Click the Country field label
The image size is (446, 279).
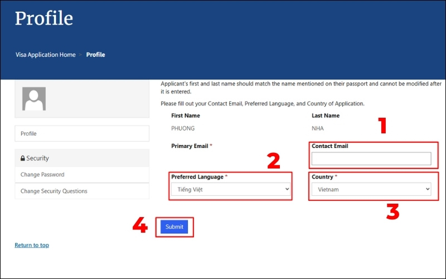pos(322,177)
